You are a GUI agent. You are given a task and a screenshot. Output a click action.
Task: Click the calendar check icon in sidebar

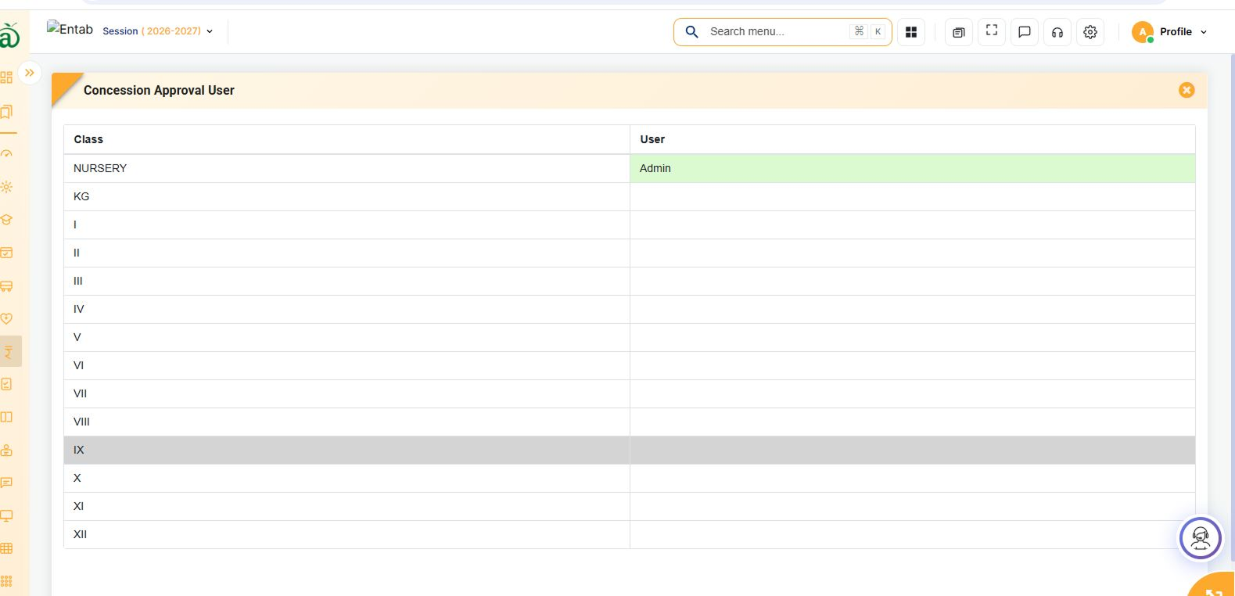[7, 253]
